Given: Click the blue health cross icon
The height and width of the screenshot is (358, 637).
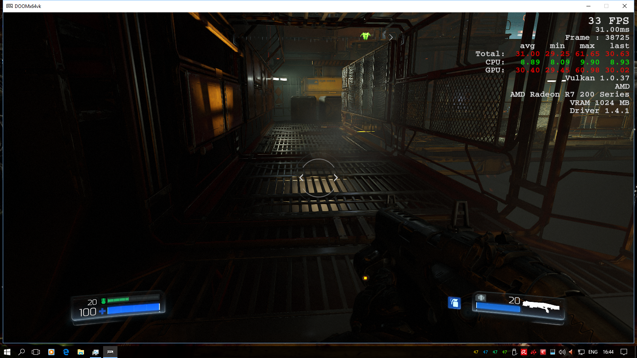Looking at the screenshot, I should pyautogui.click(x=102, y=311).
